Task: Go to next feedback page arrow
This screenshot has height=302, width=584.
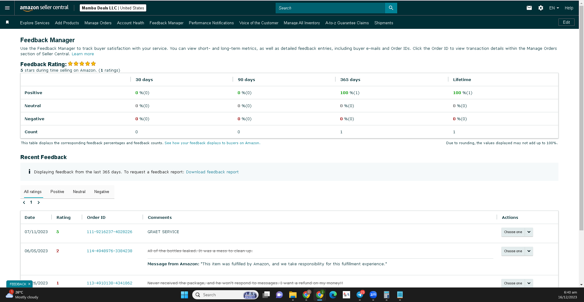Action: pyautogui.click(x=39, y=202)
